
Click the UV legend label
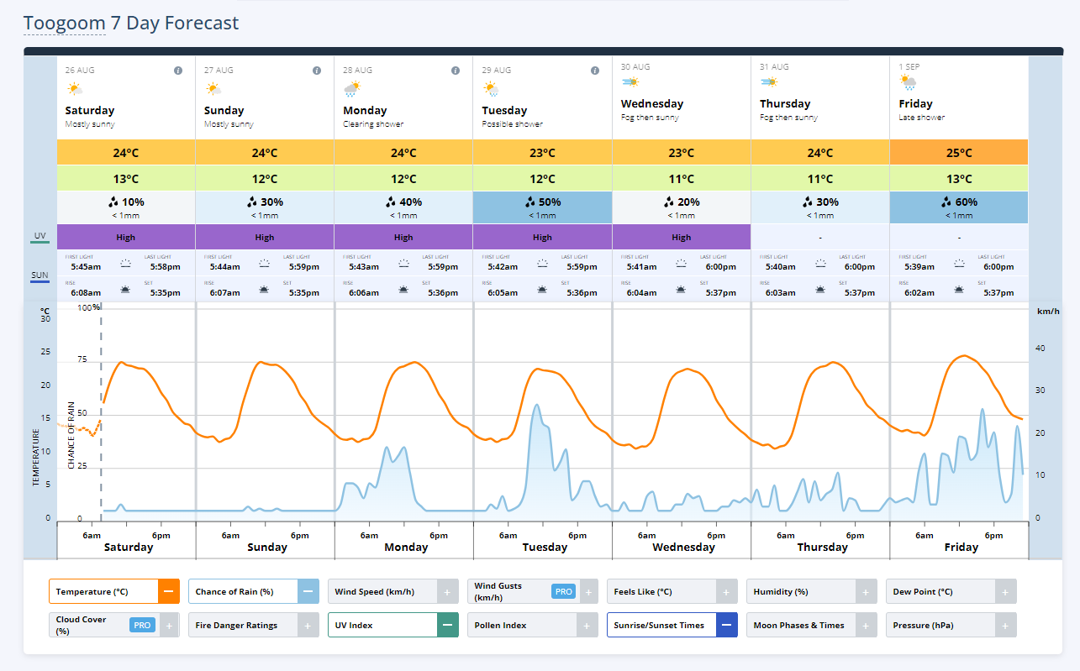point(40,237)
